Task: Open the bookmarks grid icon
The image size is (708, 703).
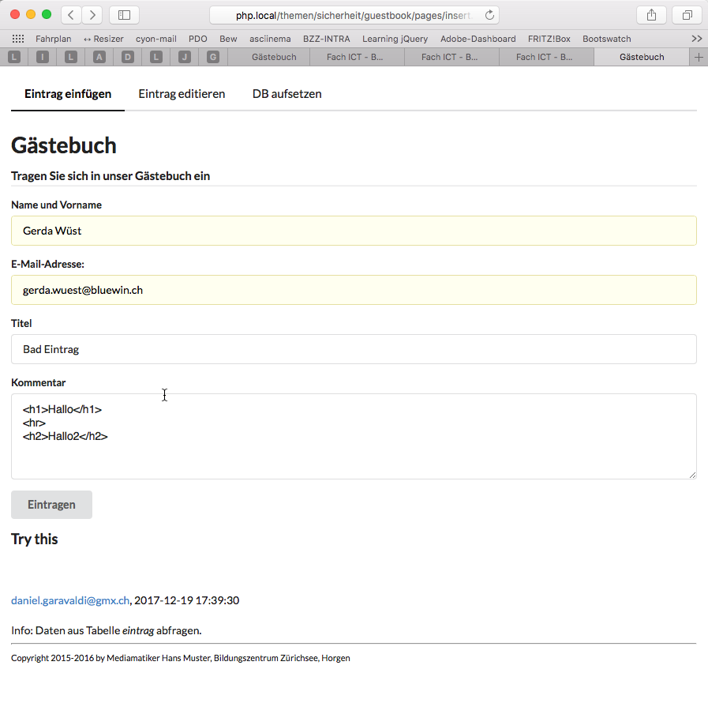Action: 18,39
